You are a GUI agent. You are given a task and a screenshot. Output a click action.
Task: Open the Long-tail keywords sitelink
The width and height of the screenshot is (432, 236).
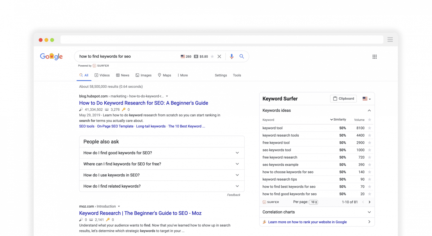151,126
